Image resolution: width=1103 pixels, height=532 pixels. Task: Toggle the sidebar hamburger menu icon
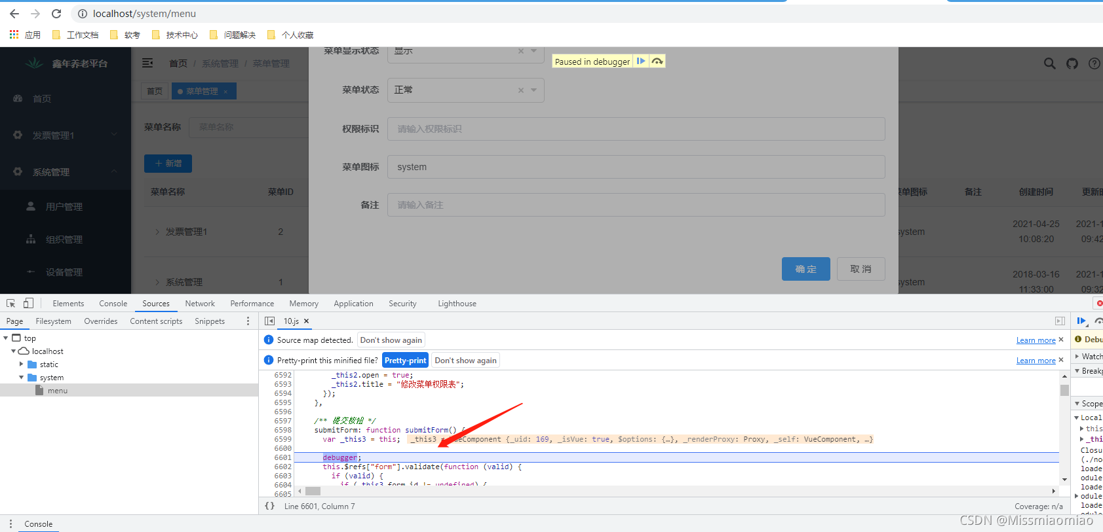click(147, 63)
